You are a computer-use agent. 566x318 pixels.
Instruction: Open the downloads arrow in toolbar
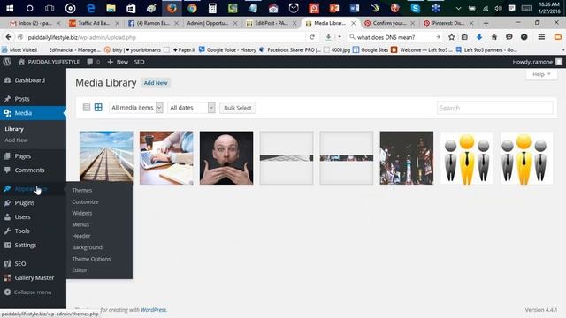[x=479, y=37]
